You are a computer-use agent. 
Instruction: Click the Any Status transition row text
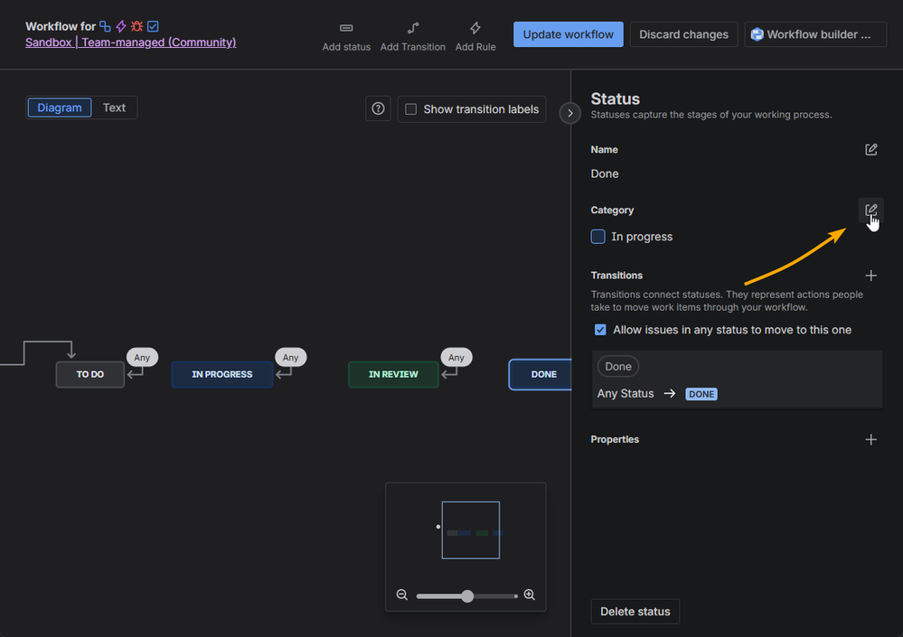[626, 394]
